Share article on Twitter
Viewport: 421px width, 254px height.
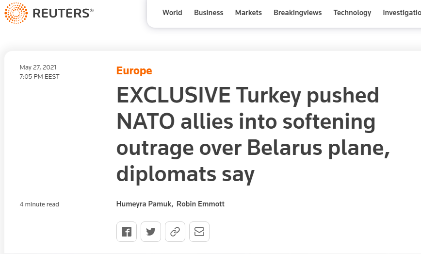point(151,232)
